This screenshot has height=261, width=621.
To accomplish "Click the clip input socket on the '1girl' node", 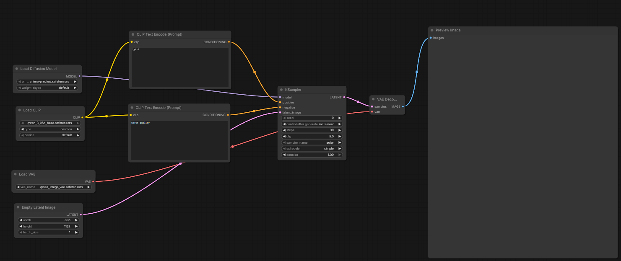I will click(x=132, y=42).
